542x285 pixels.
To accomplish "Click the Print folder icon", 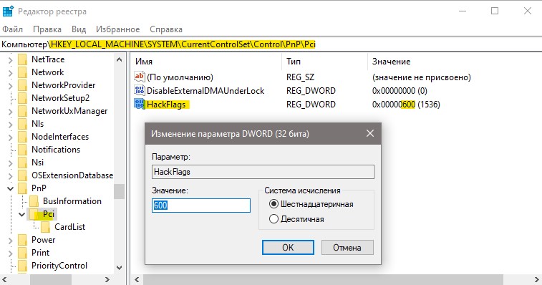I will (x=22, y=253).
